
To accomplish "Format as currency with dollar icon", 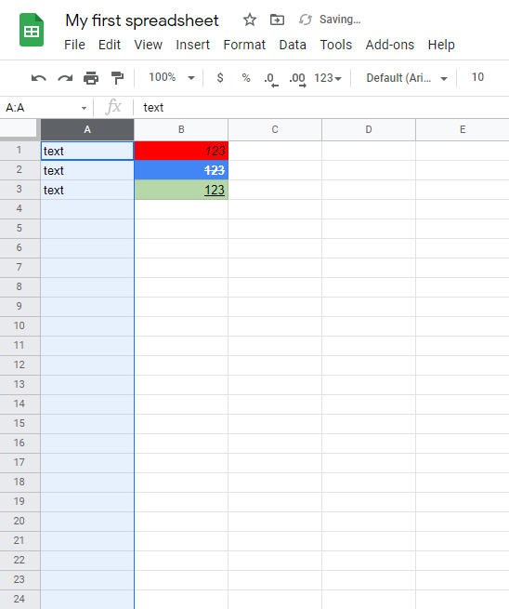I will point(220,78).
